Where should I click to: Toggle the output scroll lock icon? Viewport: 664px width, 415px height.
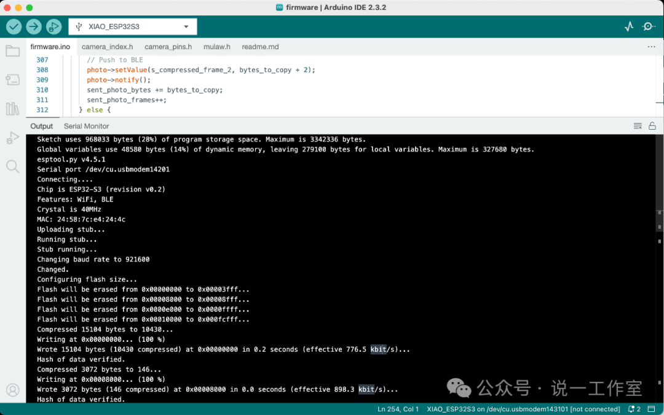652,126
